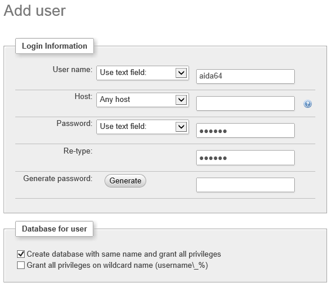Image resolution: width=330 pixels, height=286 pixels.
Task: Click into the Password input field
Action: click(x=245, y=130)
